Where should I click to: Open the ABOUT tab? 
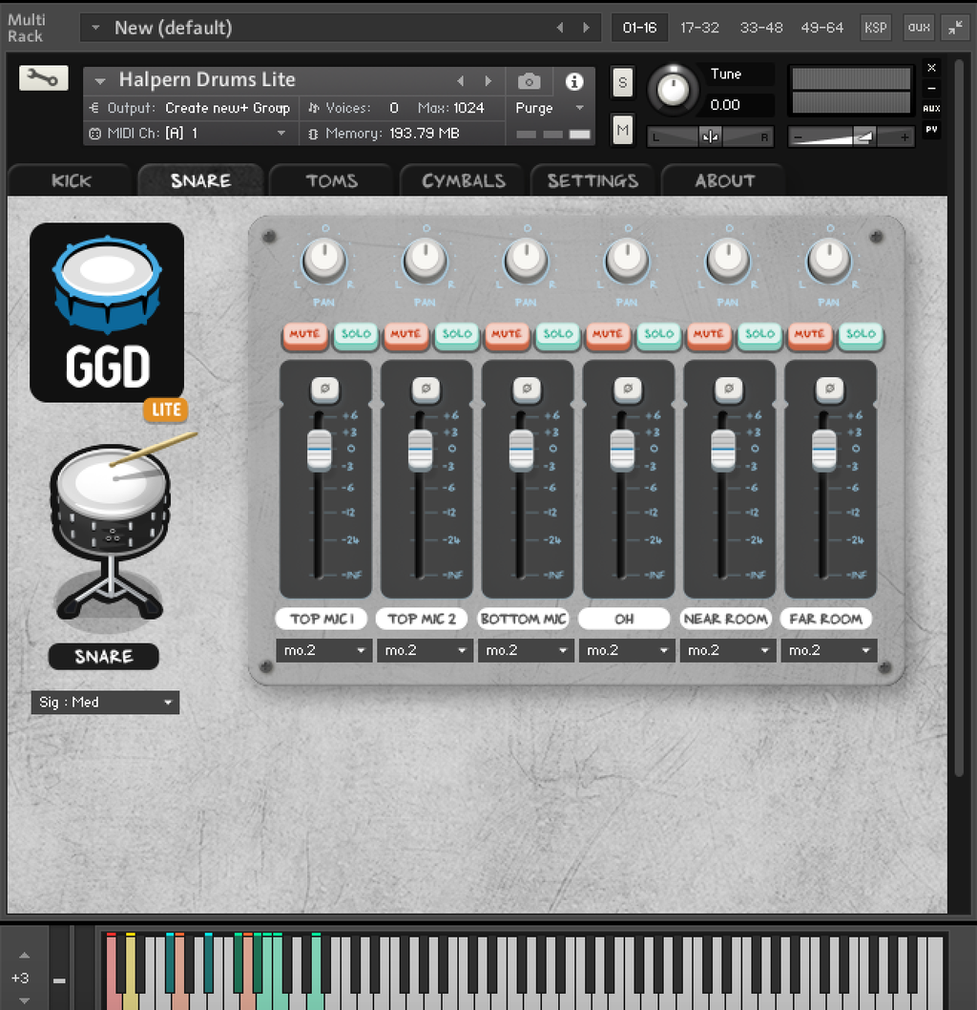(x=724, y=180)
